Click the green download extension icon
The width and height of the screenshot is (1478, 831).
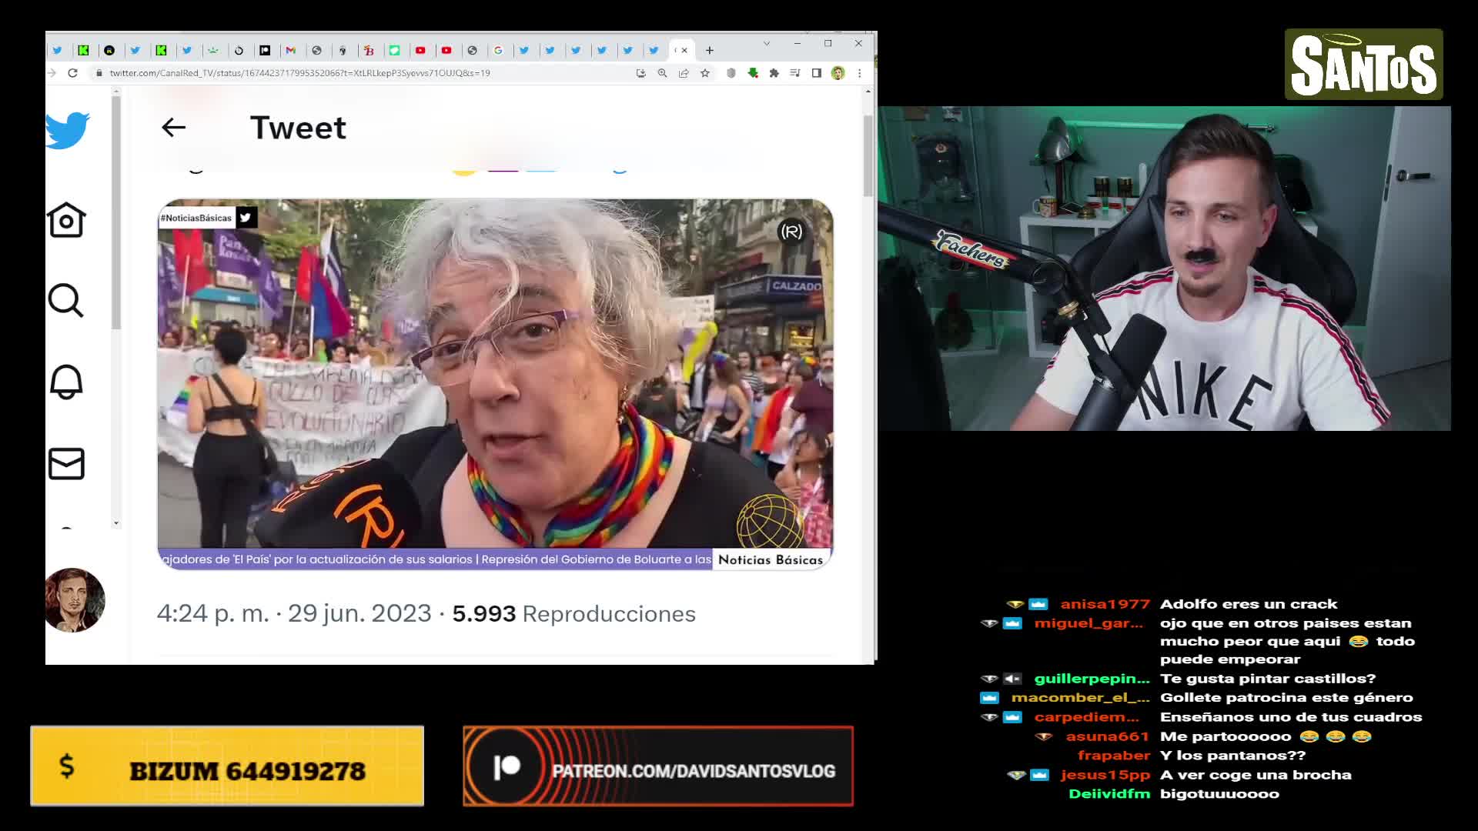coord(753,73)
